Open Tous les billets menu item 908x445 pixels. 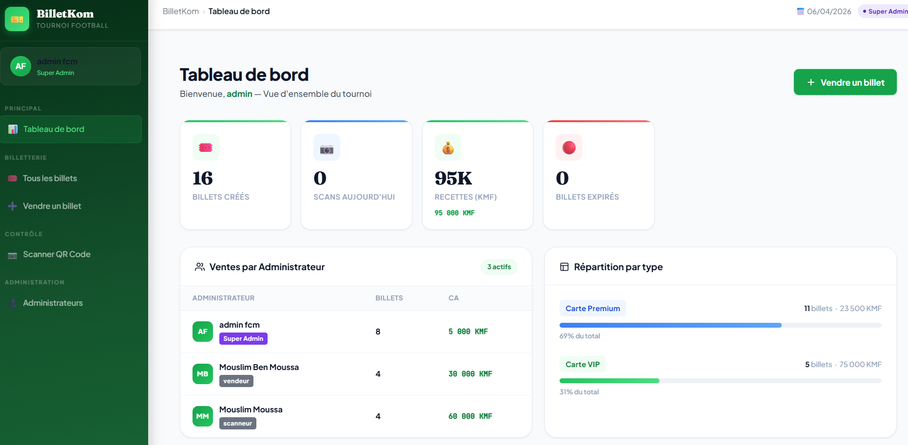[71, 178]
